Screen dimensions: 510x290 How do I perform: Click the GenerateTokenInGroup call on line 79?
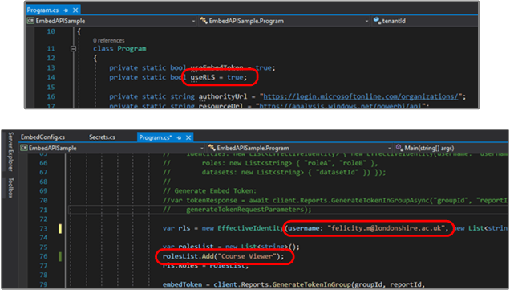pyautogui.click(x=312, y=285)
